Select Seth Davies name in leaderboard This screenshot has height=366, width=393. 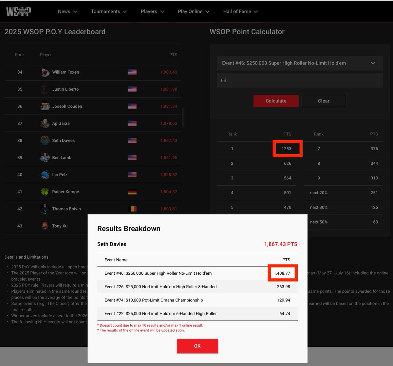(64, 140)
